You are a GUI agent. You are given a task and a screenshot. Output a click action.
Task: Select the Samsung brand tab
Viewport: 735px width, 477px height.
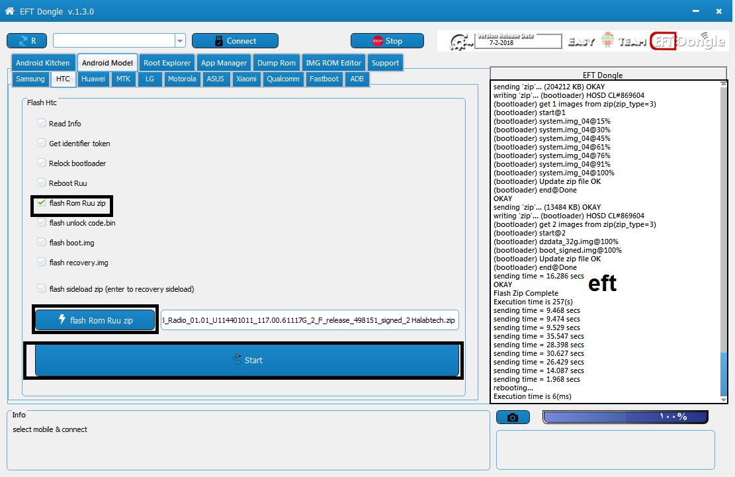coord(30,79)
